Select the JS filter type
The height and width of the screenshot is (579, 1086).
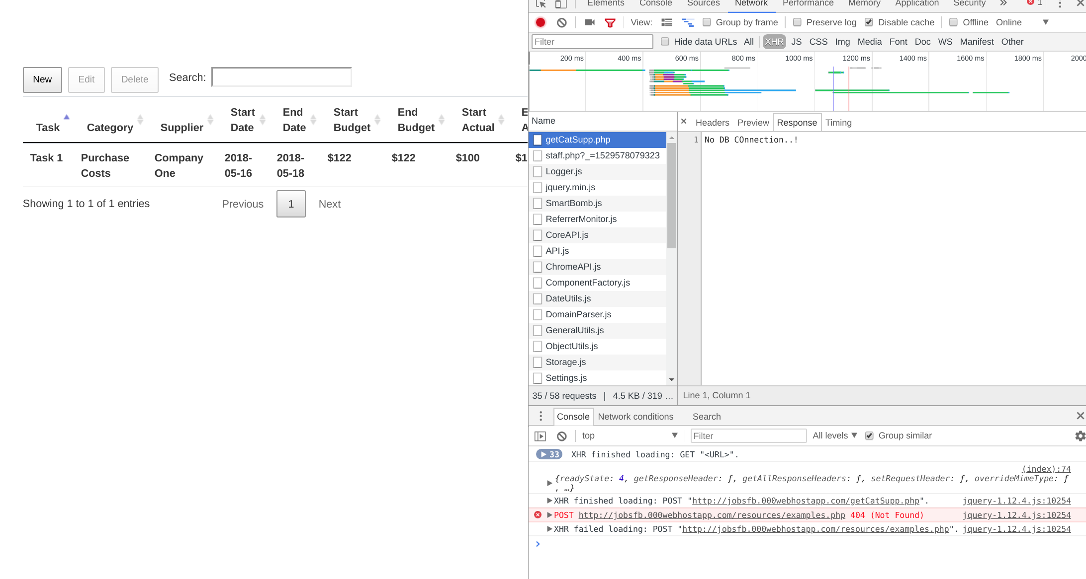click(797, 42)
